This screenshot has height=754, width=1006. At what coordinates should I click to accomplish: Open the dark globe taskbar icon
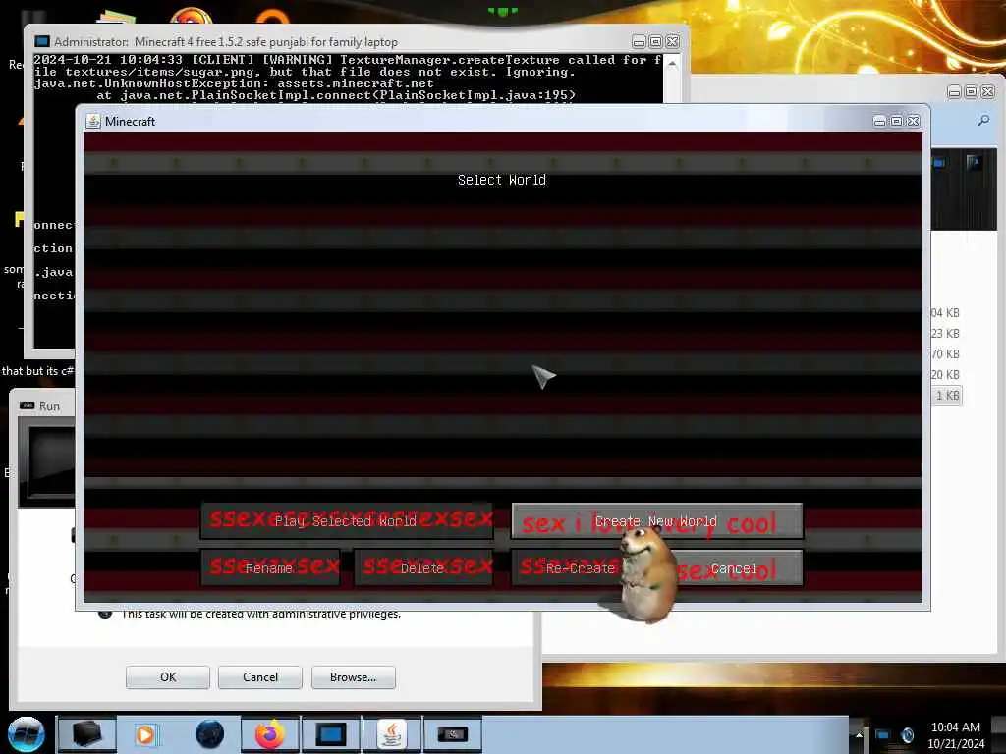pyautogui.click(x=209, y=734)
